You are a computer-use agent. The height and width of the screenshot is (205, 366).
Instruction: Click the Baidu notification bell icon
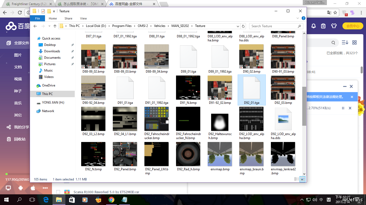313,26
